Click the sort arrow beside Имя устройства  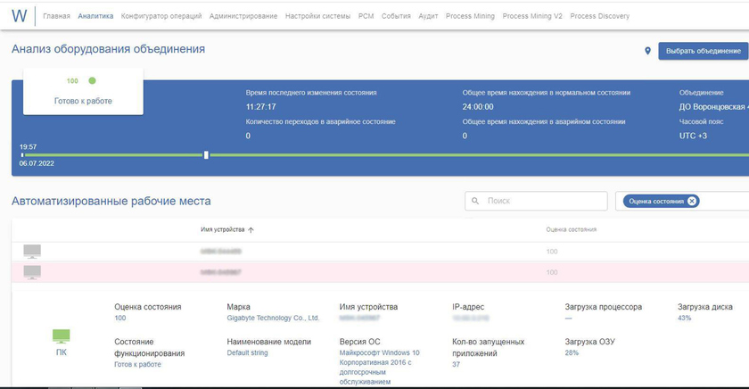[251, 230]
